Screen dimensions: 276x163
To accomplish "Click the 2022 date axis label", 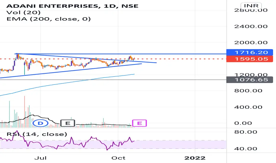I will point(195,158).
